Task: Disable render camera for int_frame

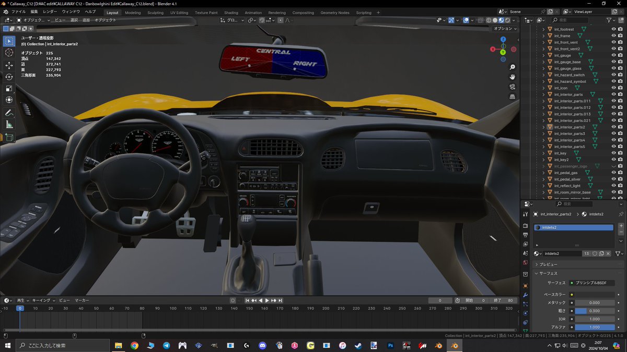Action: point(620,36)
